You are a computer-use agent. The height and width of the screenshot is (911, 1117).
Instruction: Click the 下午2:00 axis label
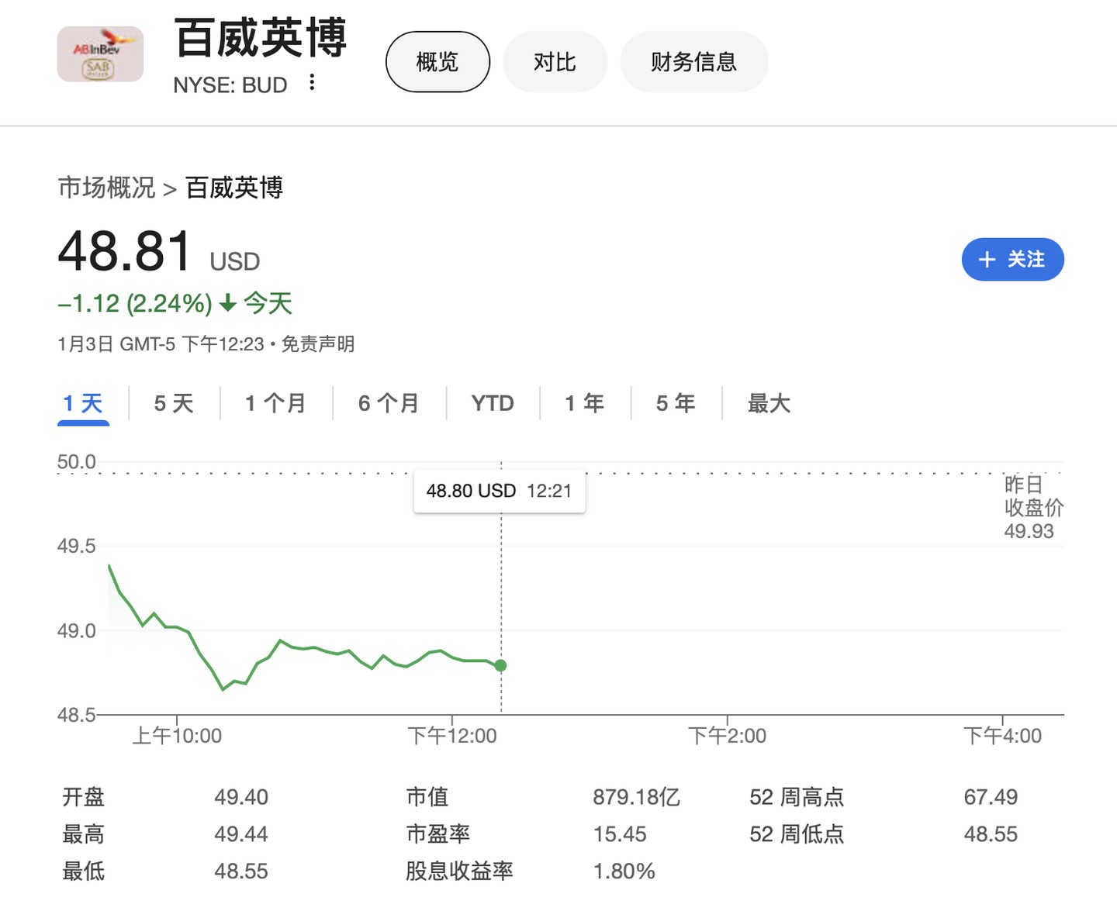pos(727,736)
